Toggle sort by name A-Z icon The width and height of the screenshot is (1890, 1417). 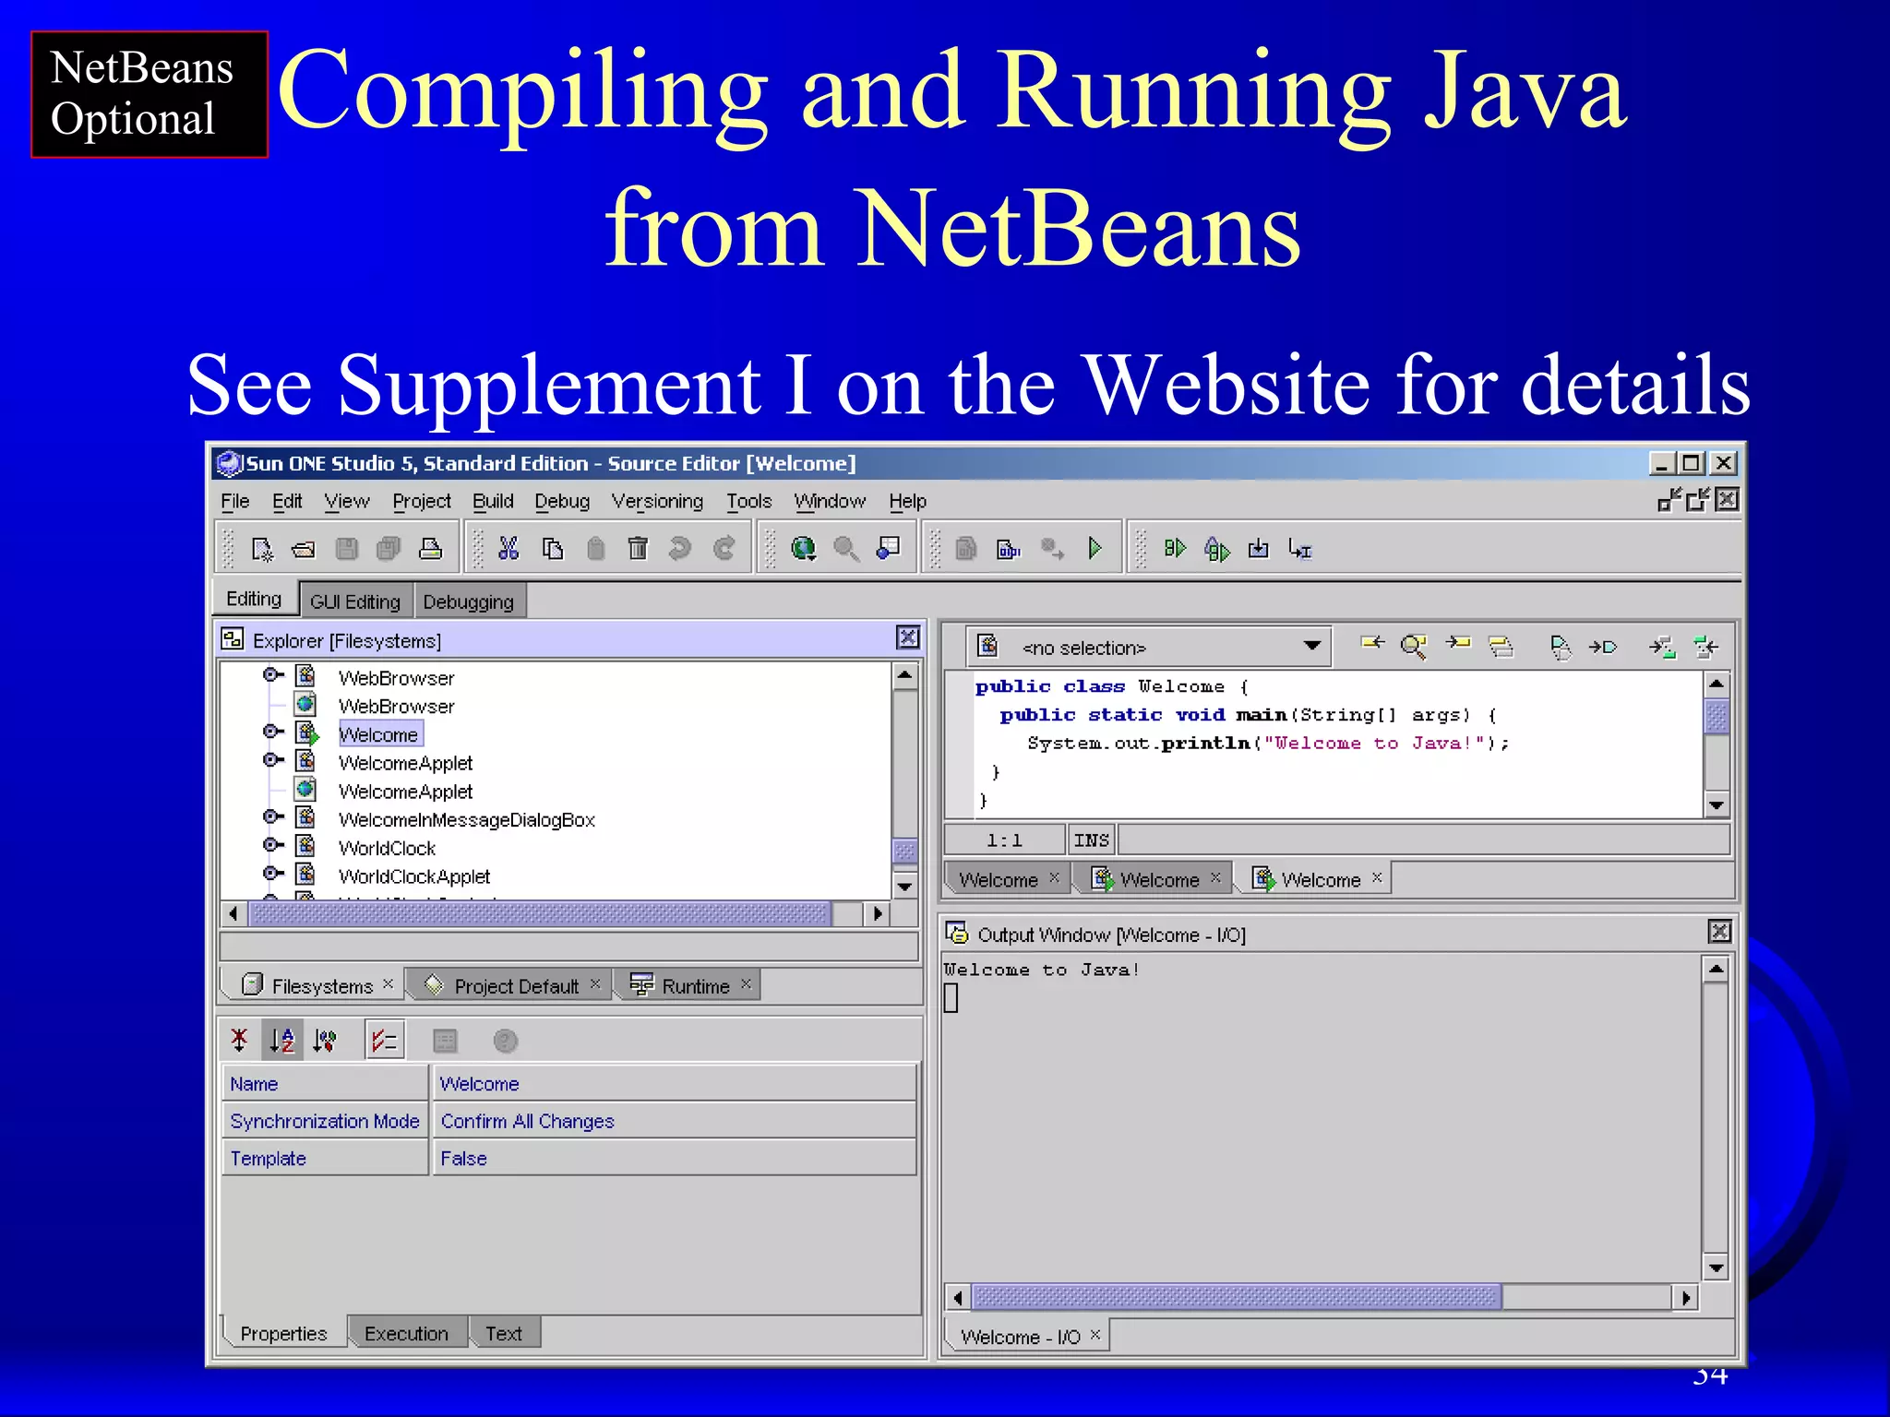[x=281, y=1041]
